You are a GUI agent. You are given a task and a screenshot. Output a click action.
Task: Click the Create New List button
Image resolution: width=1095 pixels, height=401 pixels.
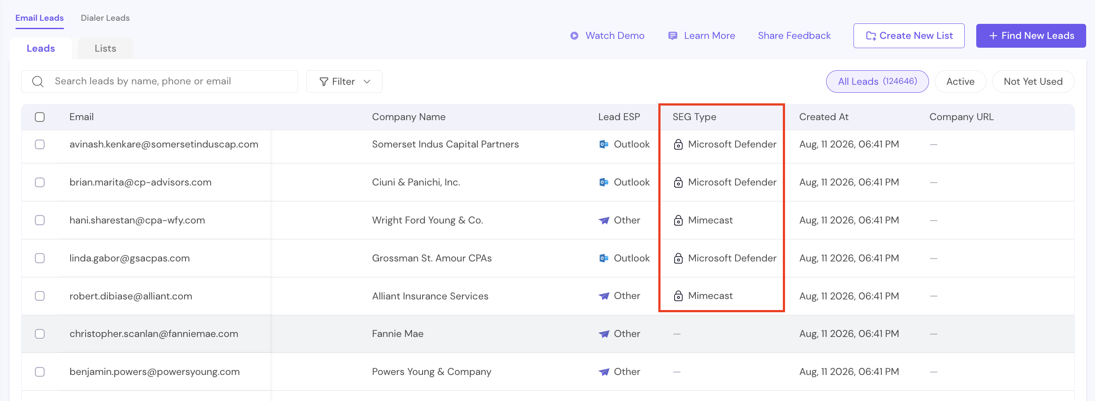pyautogui.click(x=909, y=36)
